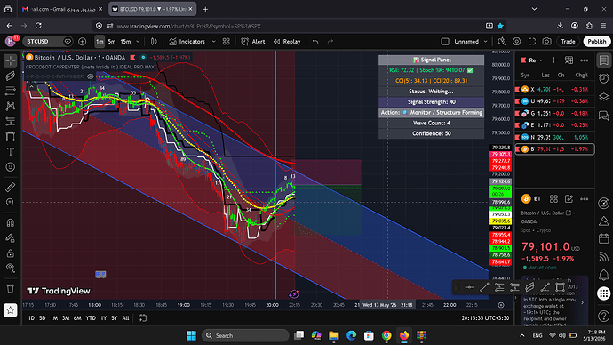Edit symbol details note pencil icon
Image resolution: width=613 pixels, height=345 pixels.
569,199
